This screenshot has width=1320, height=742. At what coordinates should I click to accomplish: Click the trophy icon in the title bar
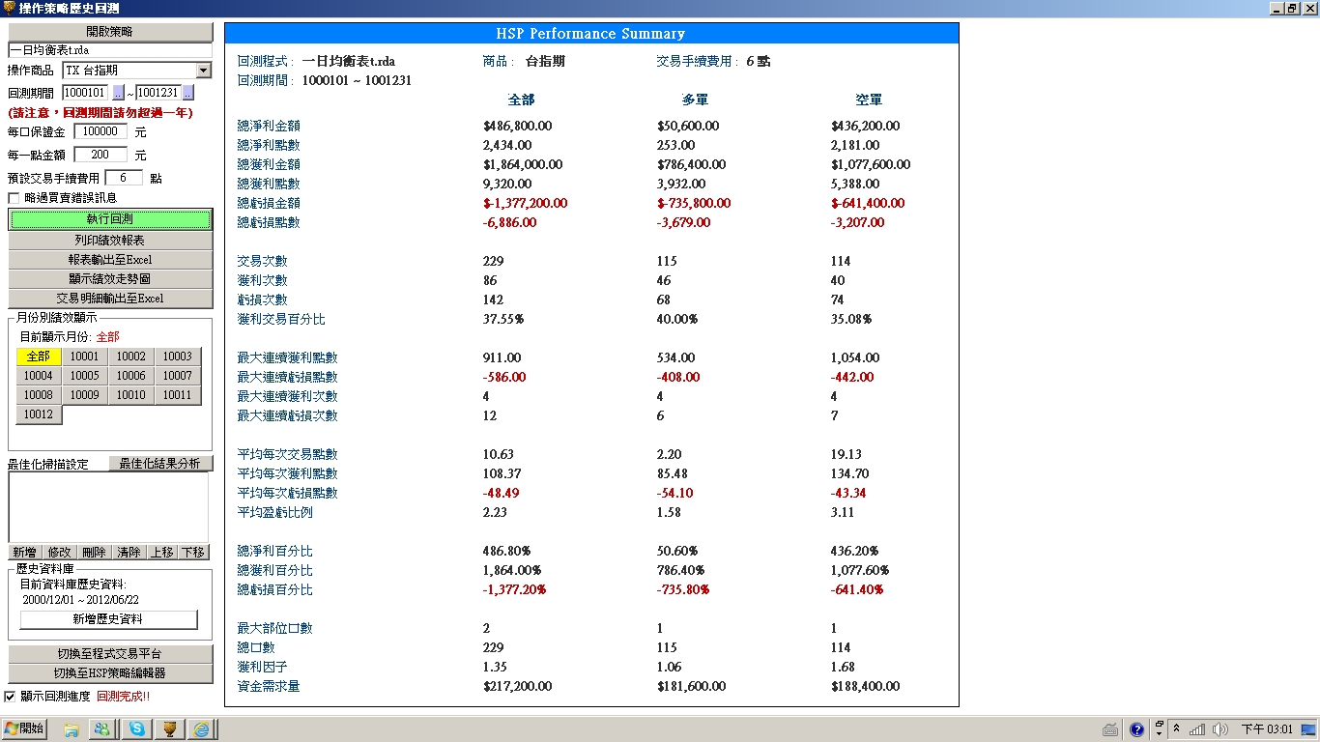[x=9, y=8]
